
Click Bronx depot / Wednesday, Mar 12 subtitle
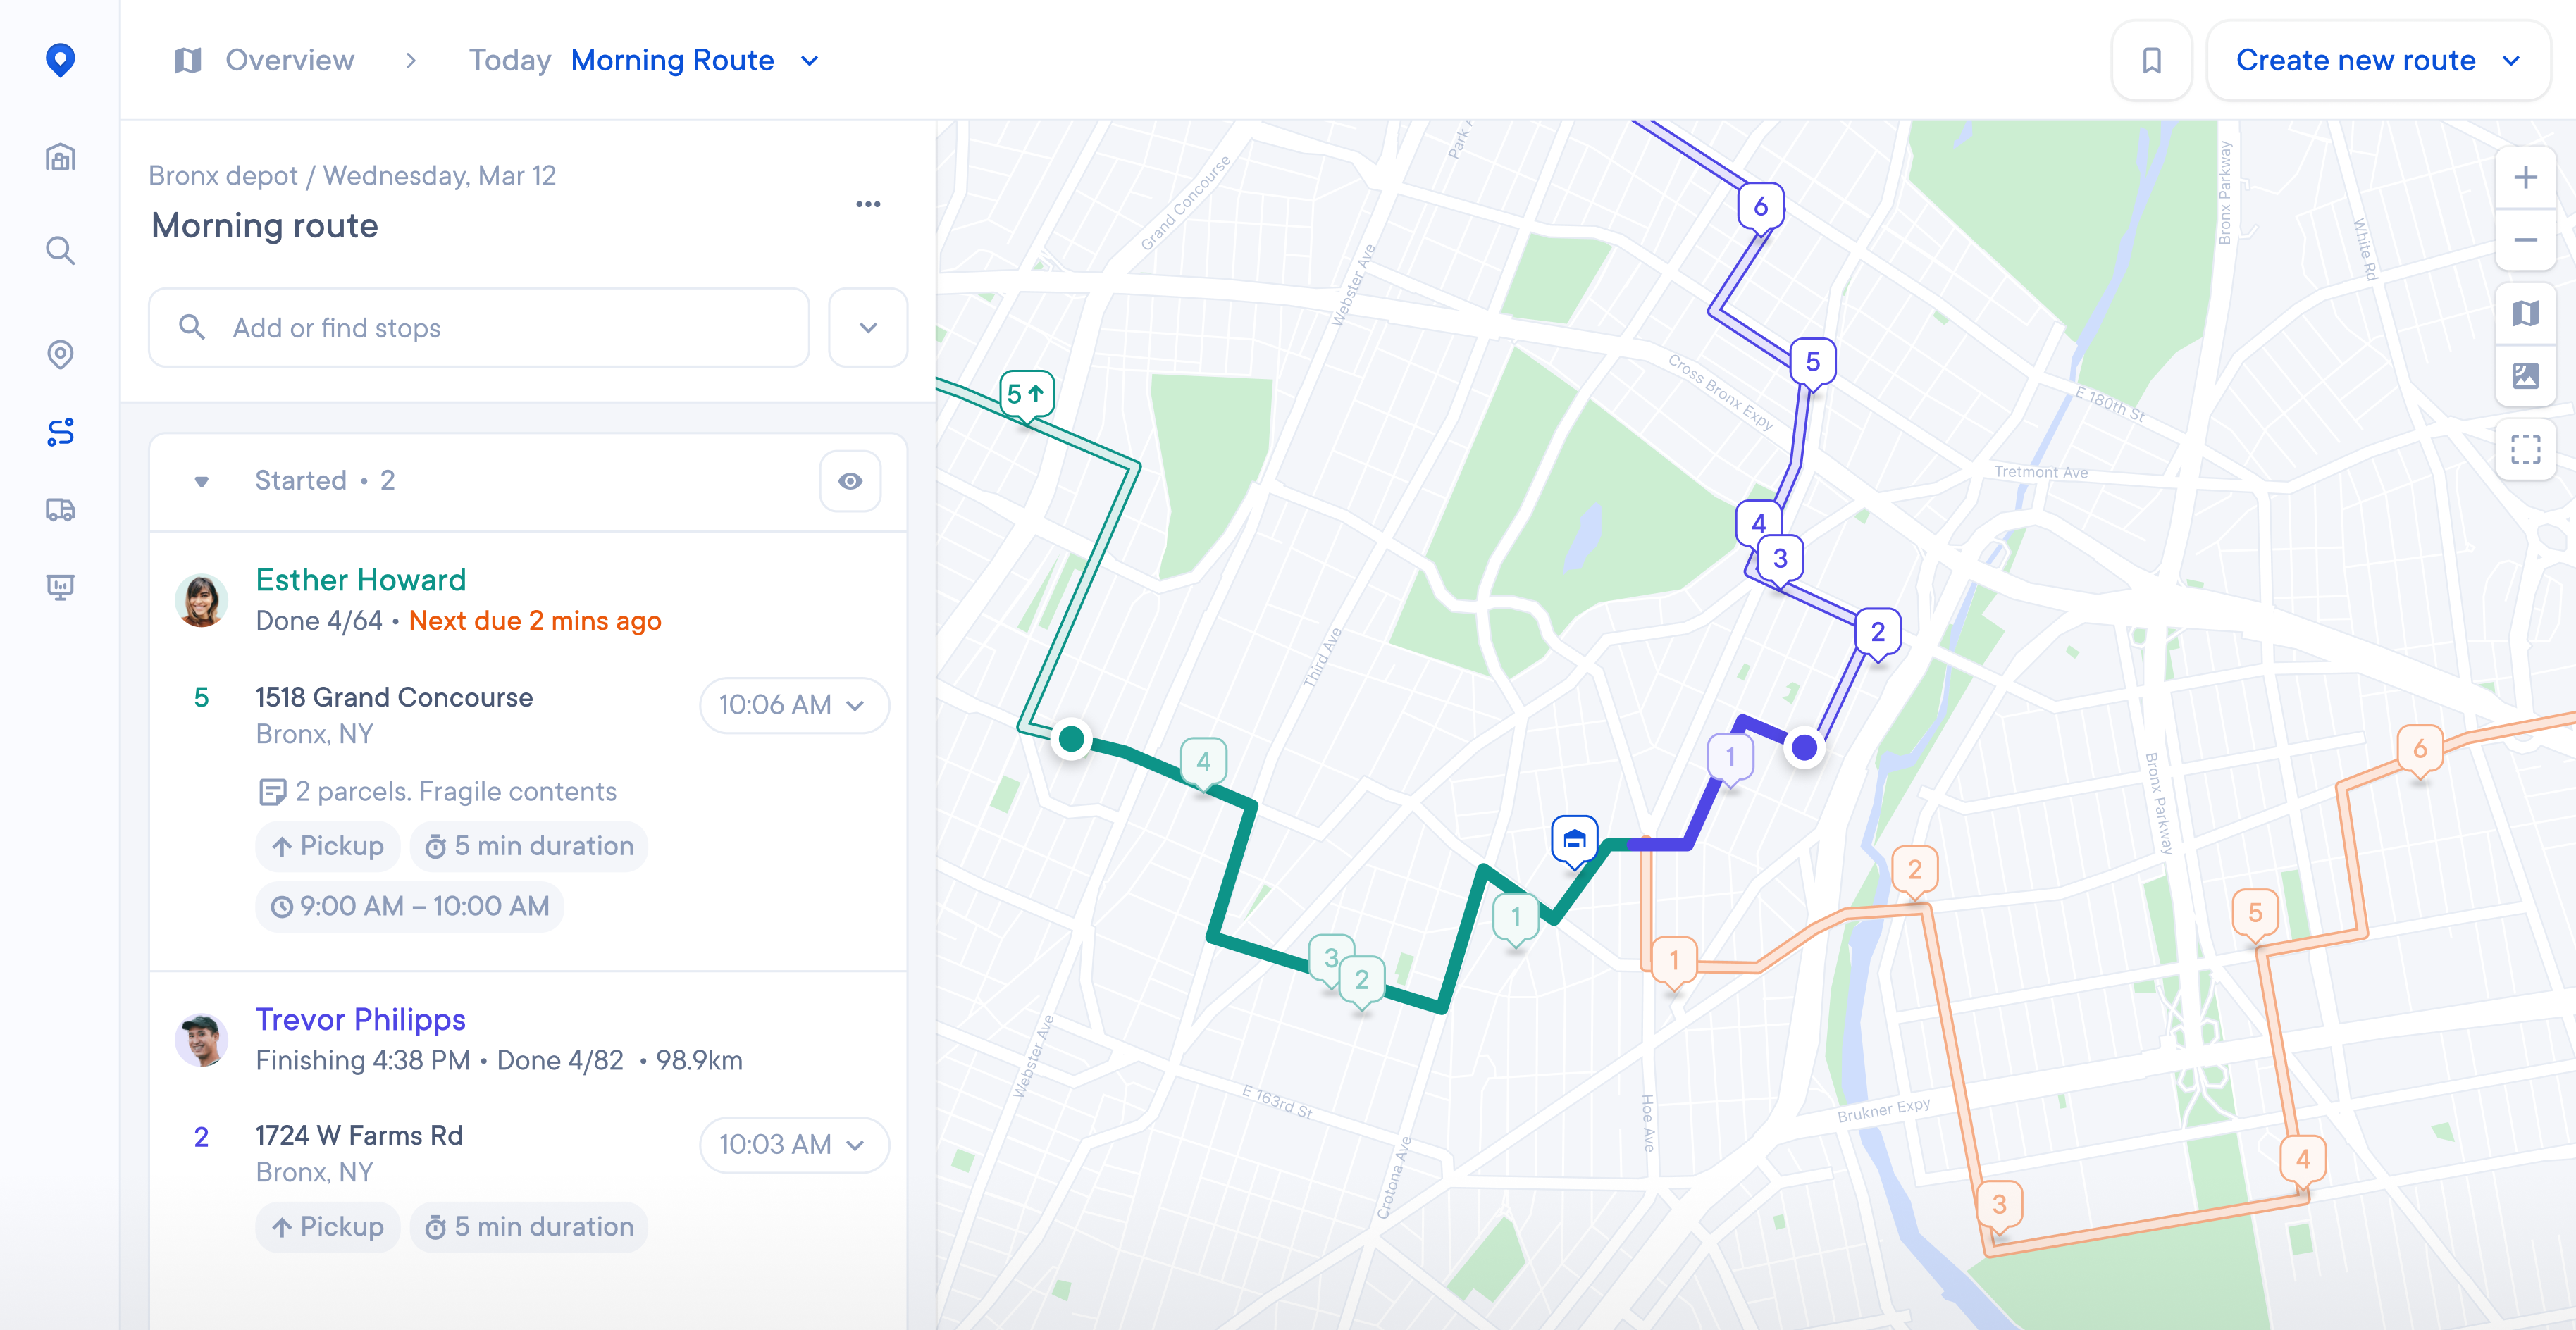point(352,176)
